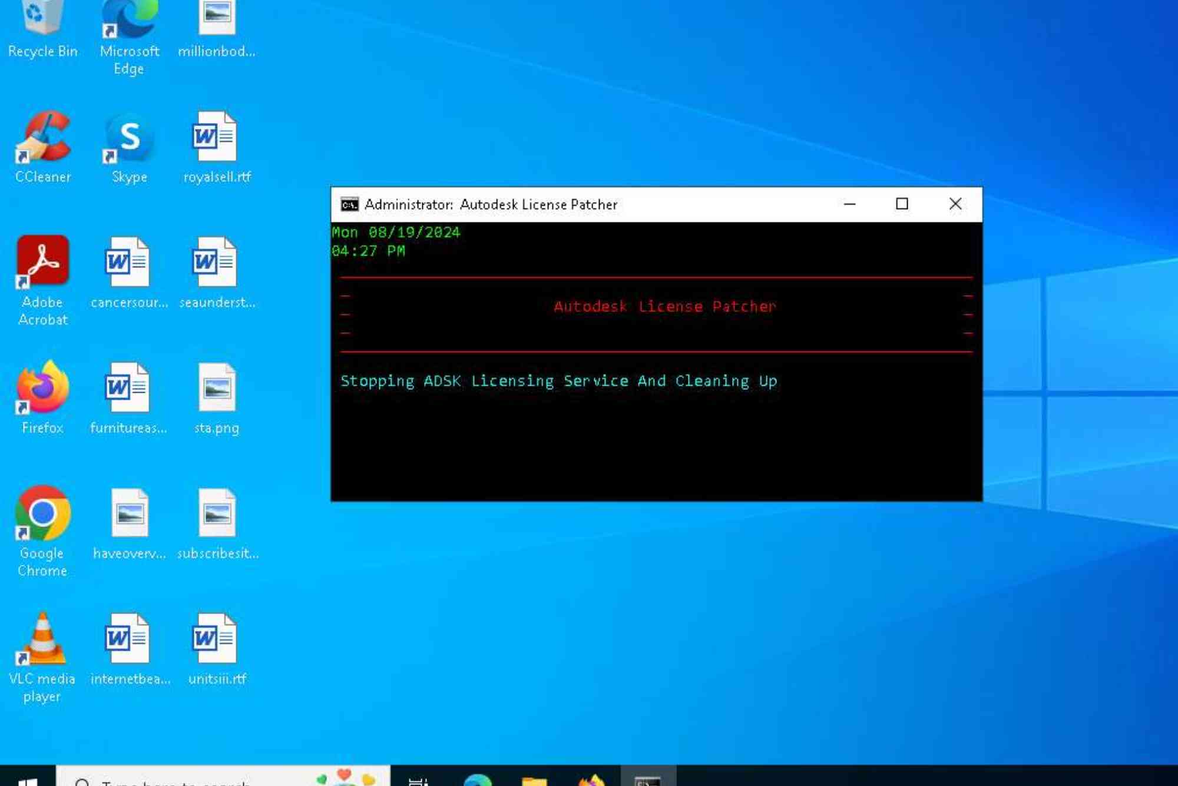
Task: Launch VLC media player shortcut
Action: pyautogui.click(x=42, y=658)
